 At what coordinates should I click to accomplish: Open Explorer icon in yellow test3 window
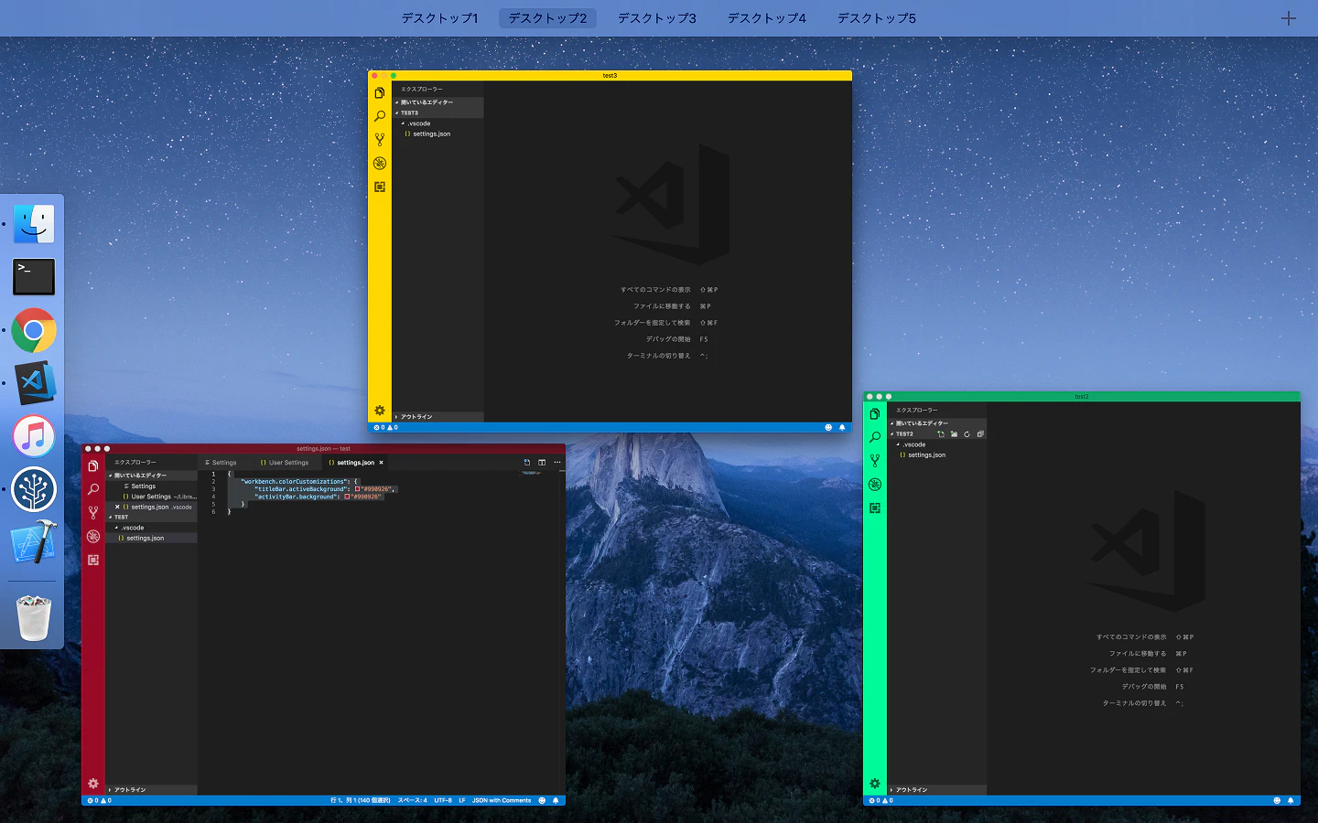tap(380, 93)
